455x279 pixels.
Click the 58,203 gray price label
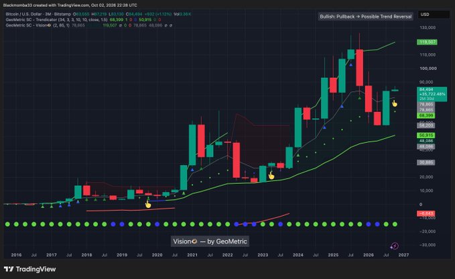coord(426,125)
